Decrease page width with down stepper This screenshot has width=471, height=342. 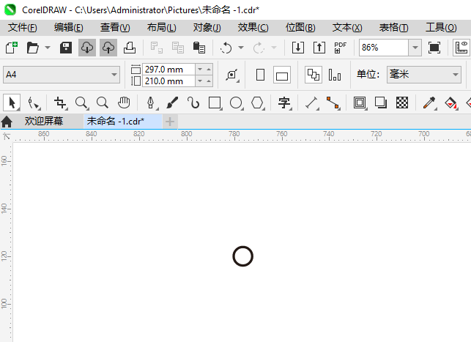pos(200,70)
